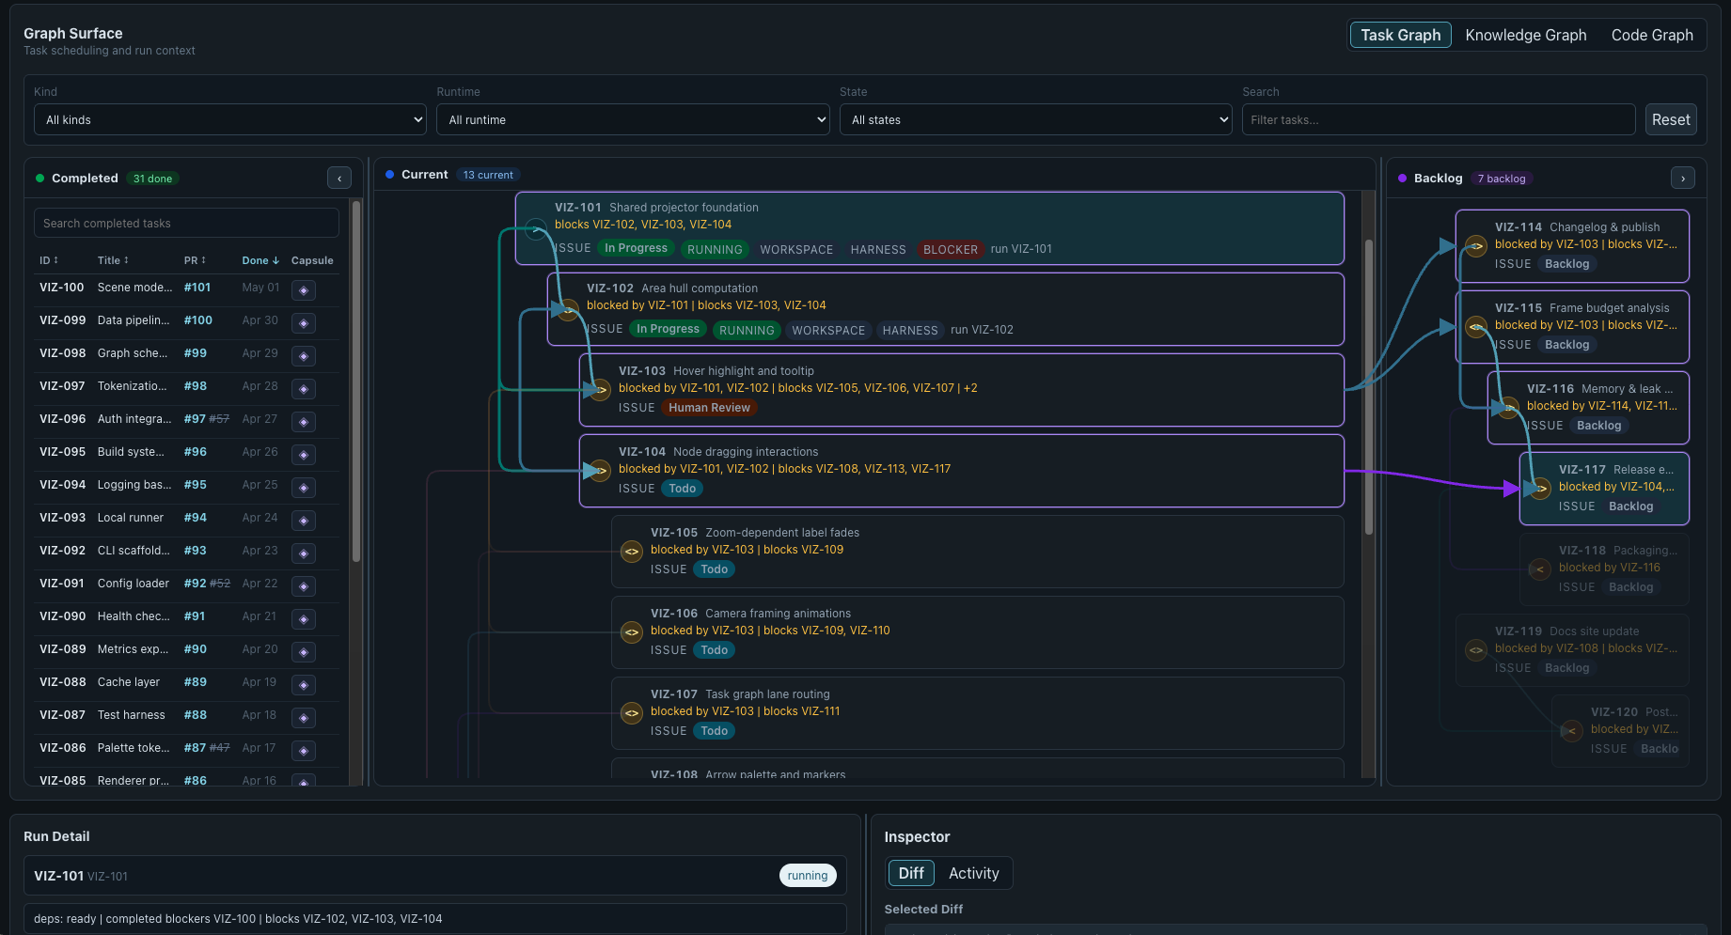Focus the Search completed tasks field

[x=186, y=223]
